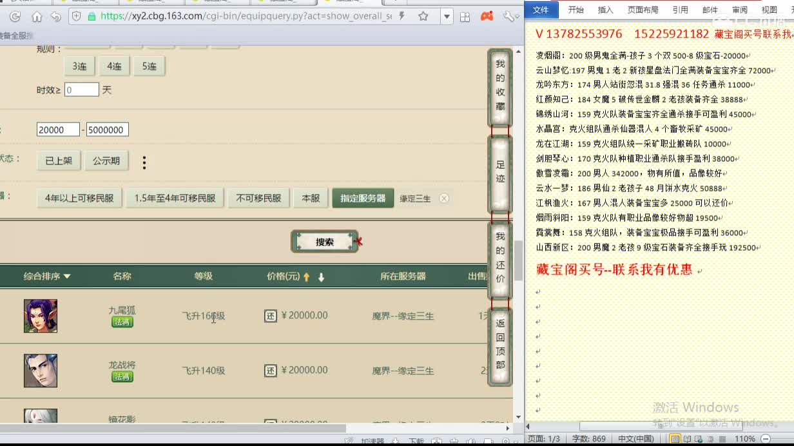Open 我的还价 side panel button
The height and width of the screenshot is (446, 794).
click(x=500, y=260)
